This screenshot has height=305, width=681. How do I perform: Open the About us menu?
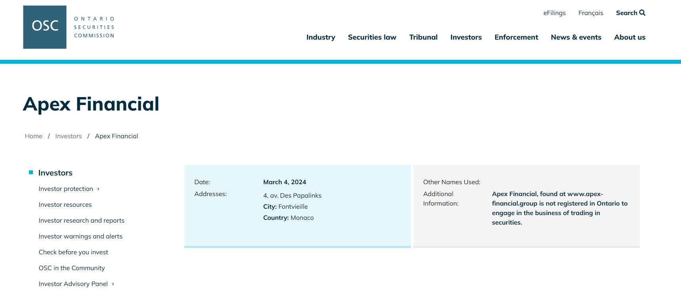point(629,37)
